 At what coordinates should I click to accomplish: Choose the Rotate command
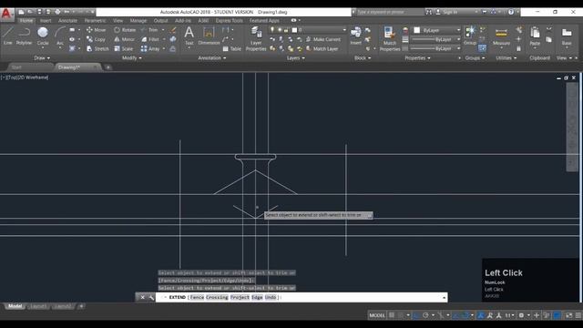(125, 30)
